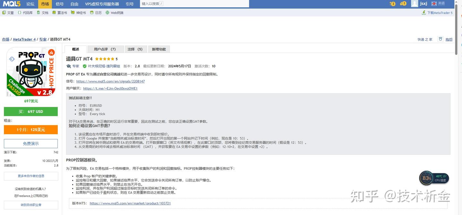Click author name 叶夫根尼娅·捷列霍娃
Image resolution: width=462 pixels, height=215 pixels.
point(104,66)
